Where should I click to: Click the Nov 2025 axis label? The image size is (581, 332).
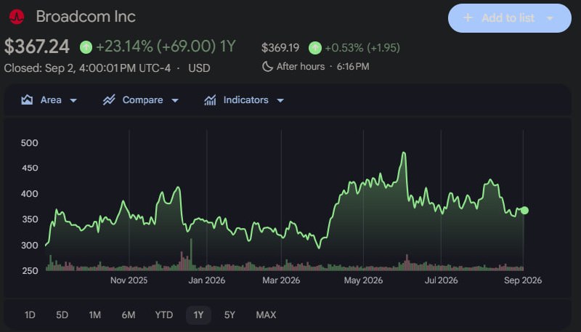(x=129, y=280)
